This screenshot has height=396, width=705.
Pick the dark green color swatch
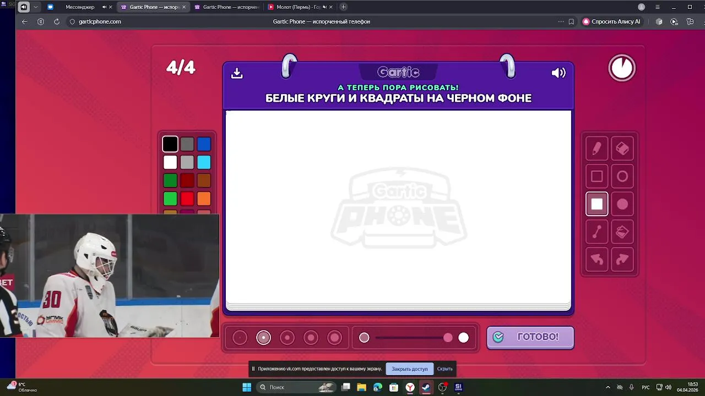tap(170, 180)
